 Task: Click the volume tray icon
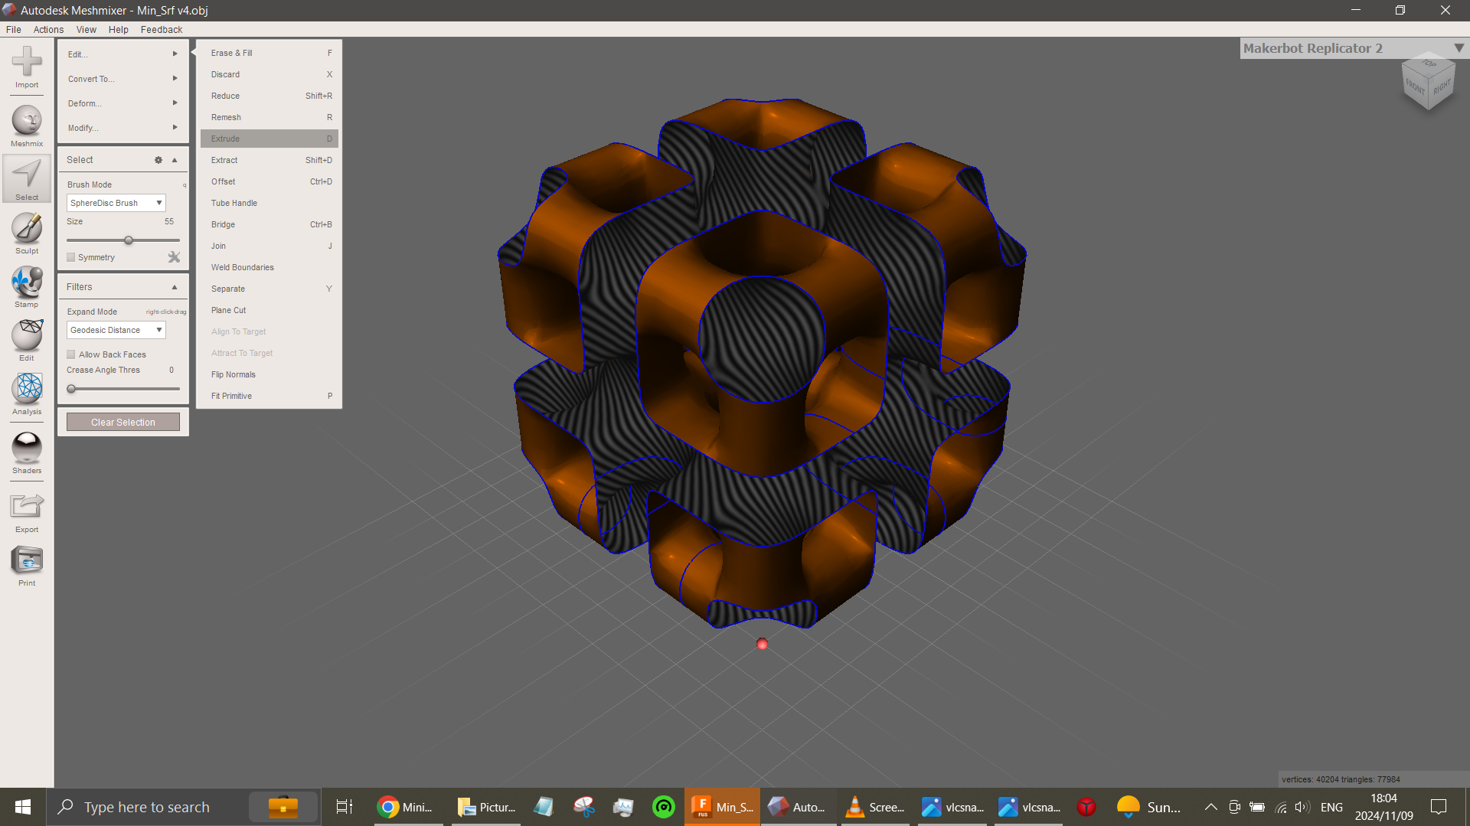(1302, 807)
